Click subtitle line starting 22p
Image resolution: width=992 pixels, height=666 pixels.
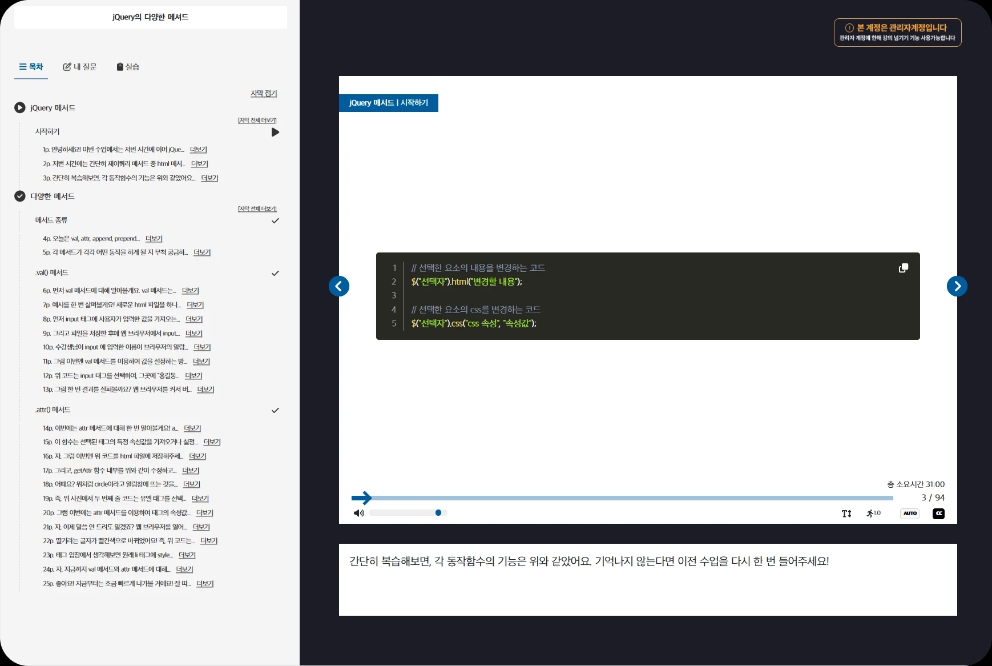click(x=119, y=541)
